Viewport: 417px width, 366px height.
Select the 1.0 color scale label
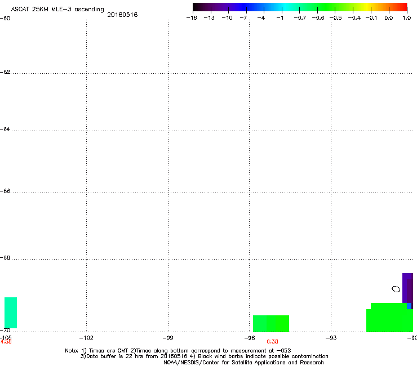[407, 18]
